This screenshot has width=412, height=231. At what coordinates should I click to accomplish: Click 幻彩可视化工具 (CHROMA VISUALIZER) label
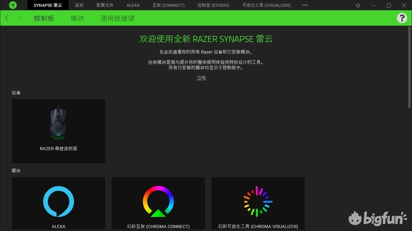258,226
